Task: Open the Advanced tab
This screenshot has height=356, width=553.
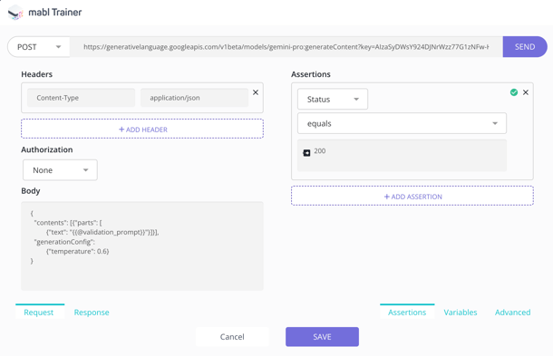Action: click(x=512, y=313)
